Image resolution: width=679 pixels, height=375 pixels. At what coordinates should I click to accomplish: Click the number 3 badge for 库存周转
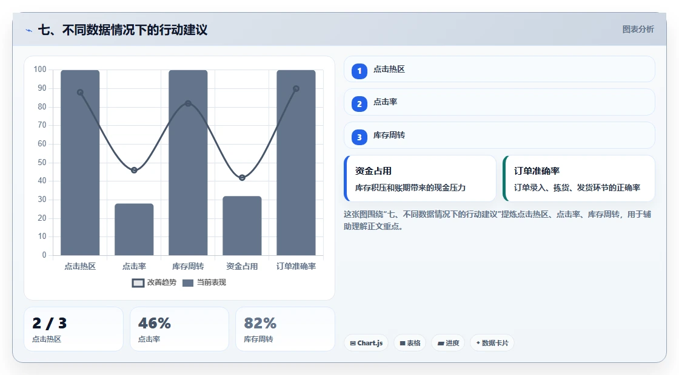(x=359, y=137)
